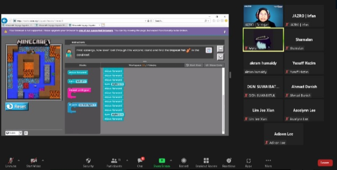Select Instructions tab
Screen dimensions: 337x170
click(x=78, y=42)
